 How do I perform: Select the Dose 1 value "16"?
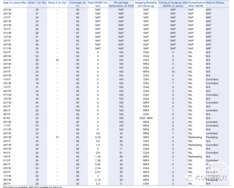(37, 137)
